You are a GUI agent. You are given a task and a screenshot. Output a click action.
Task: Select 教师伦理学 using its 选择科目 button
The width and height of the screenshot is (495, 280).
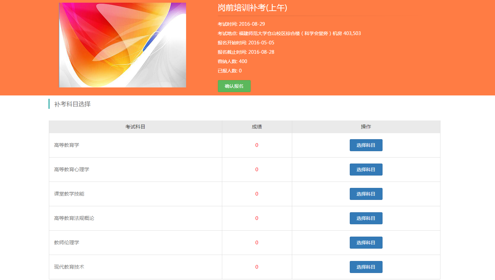tap(366, 243)
